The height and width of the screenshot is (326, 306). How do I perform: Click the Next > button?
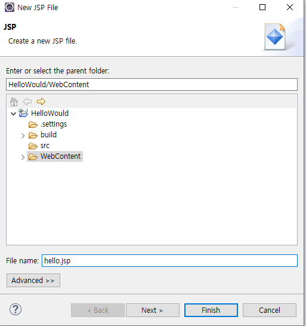click(153, 310)
